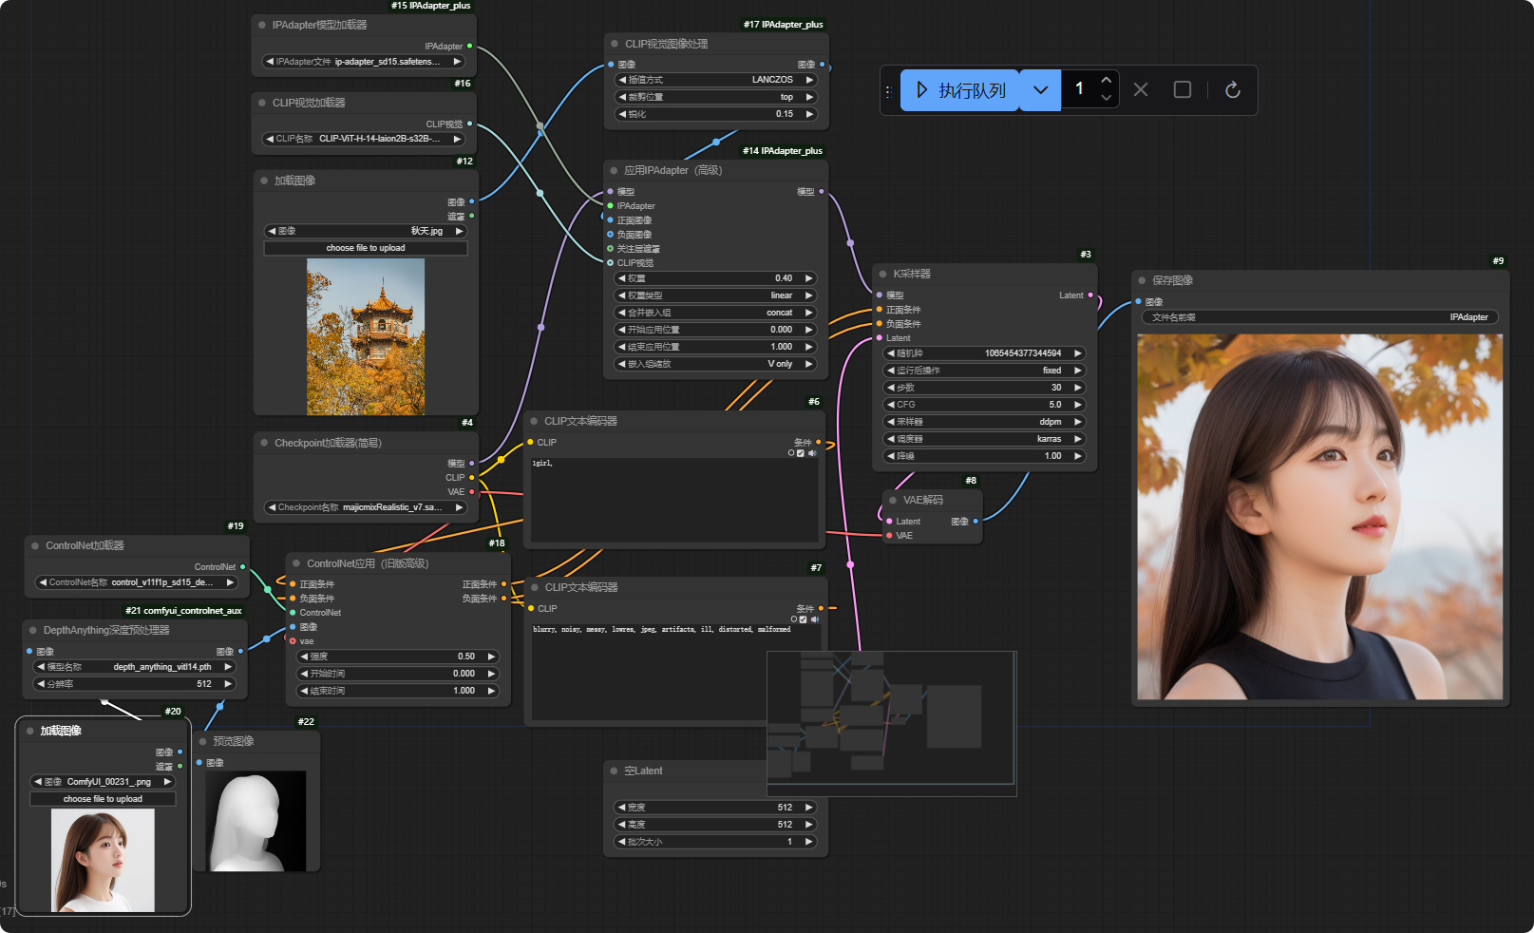Click the right arrow of 图像 秋天.jpg selector
1534x933 pixels.
tap(460, 231)
